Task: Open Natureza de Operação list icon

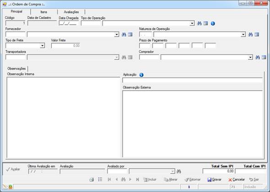Action: (x=257, y=34)
